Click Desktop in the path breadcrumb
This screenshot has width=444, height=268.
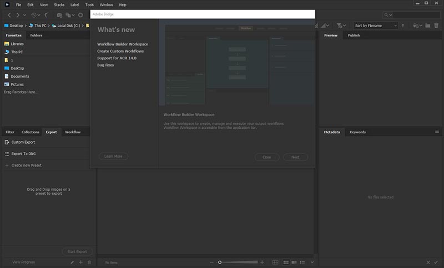click(x=13, y=26)
